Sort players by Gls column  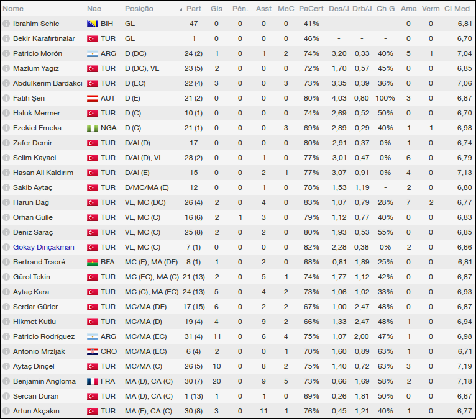pos(216,9)
